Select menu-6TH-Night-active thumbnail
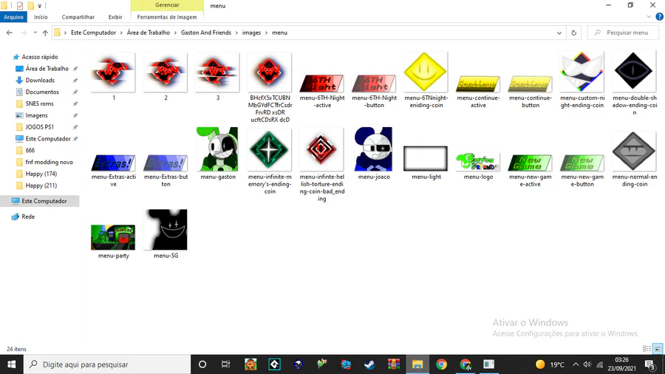The width and height of the screenshot is (665, 374). (x=322, y=83)
